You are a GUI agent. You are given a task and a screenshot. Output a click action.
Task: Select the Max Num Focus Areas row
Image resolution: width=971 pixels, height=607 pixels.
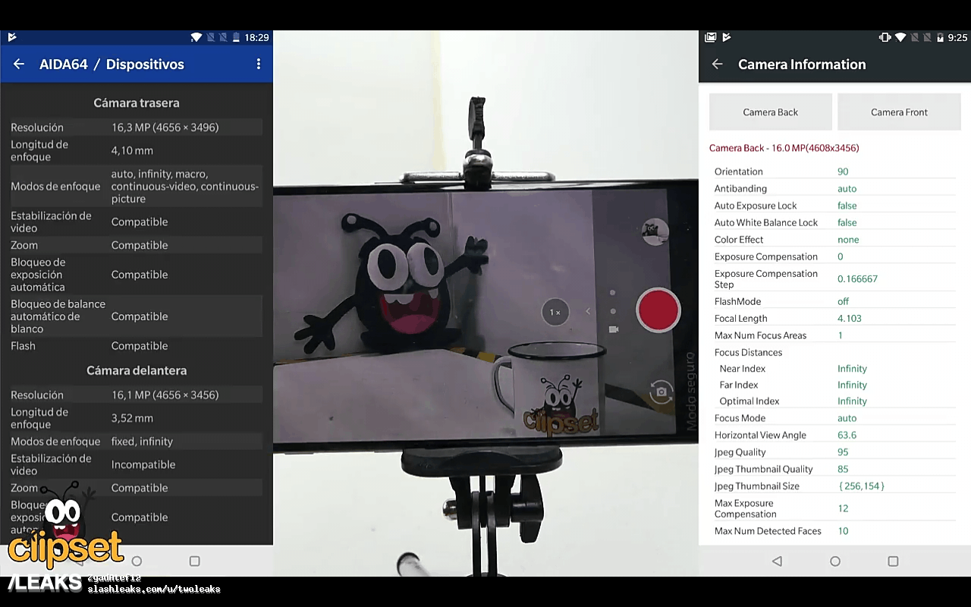click(834, 335)
